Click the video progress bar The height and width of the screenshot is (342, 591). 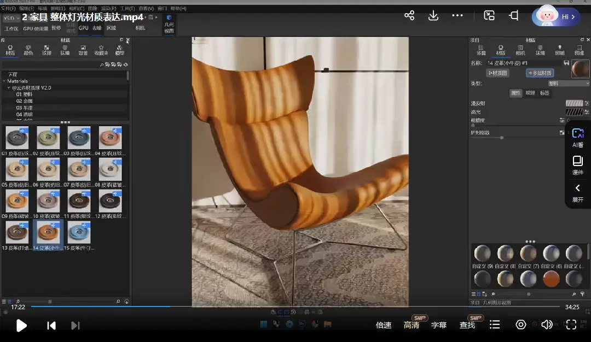(295, 306)
